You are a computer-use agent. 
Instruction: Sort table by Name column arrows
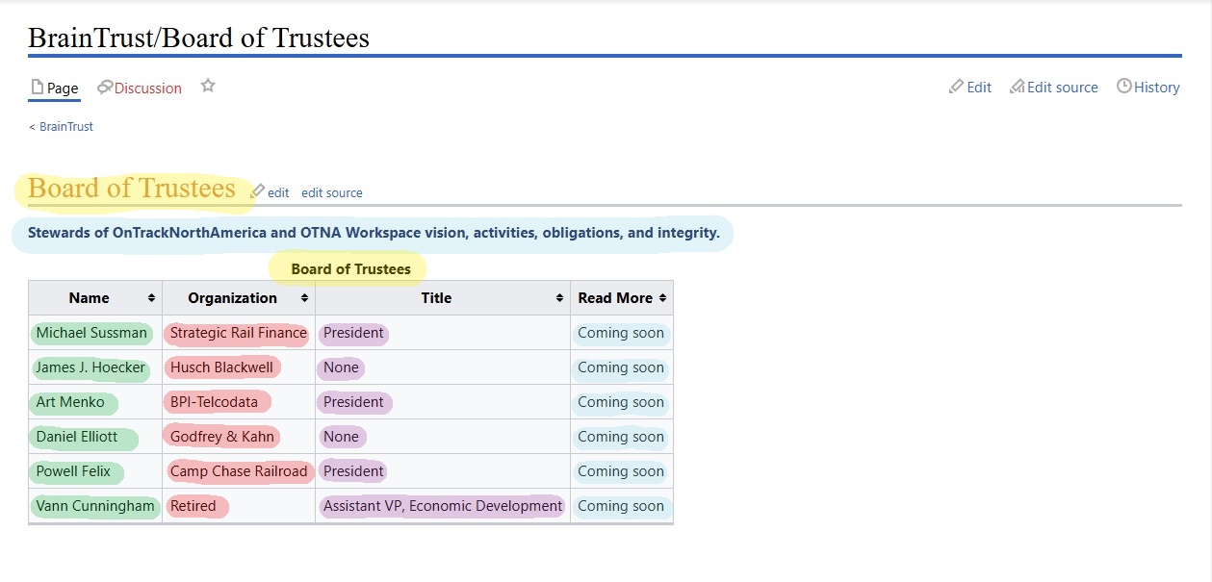[151, 298]
